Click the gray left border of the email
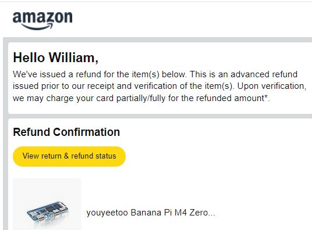 point(5,134)
